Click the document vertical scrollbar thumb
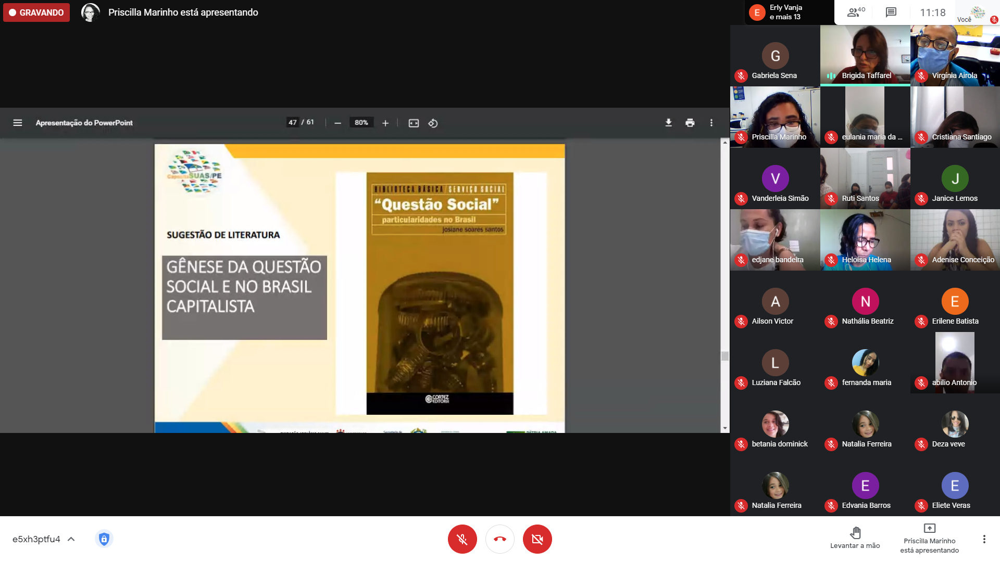 [x=724, y=356]
